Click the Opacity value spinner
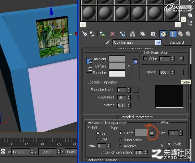 (172, 72)
